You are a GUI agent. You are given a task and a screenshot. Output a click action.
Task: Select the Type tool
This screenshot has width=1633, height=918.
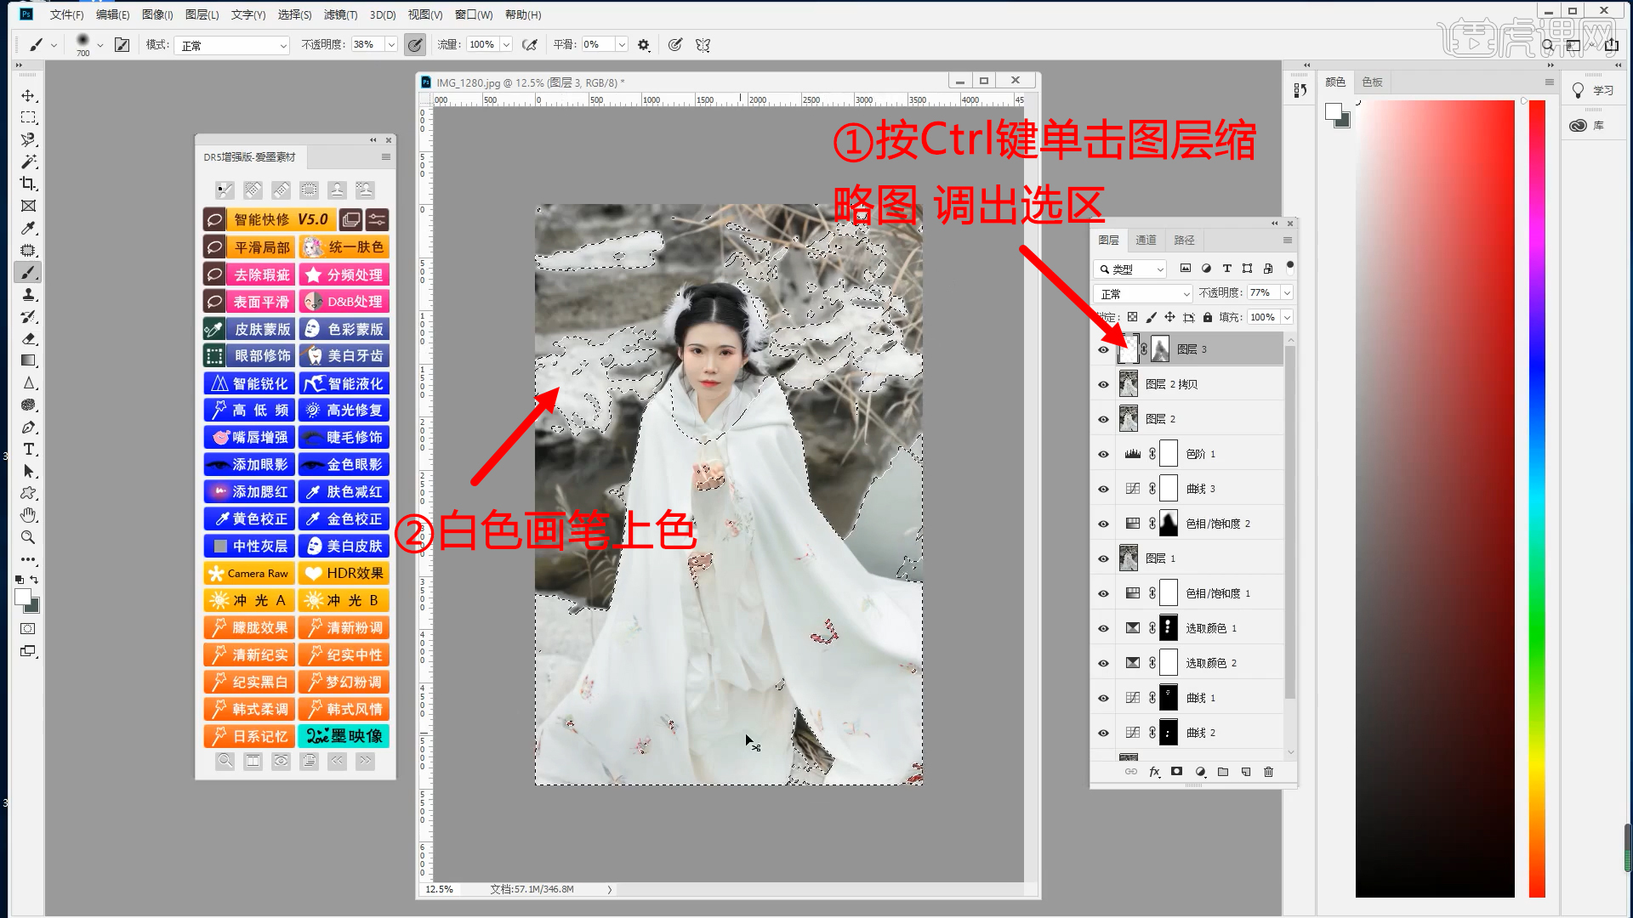28,449
